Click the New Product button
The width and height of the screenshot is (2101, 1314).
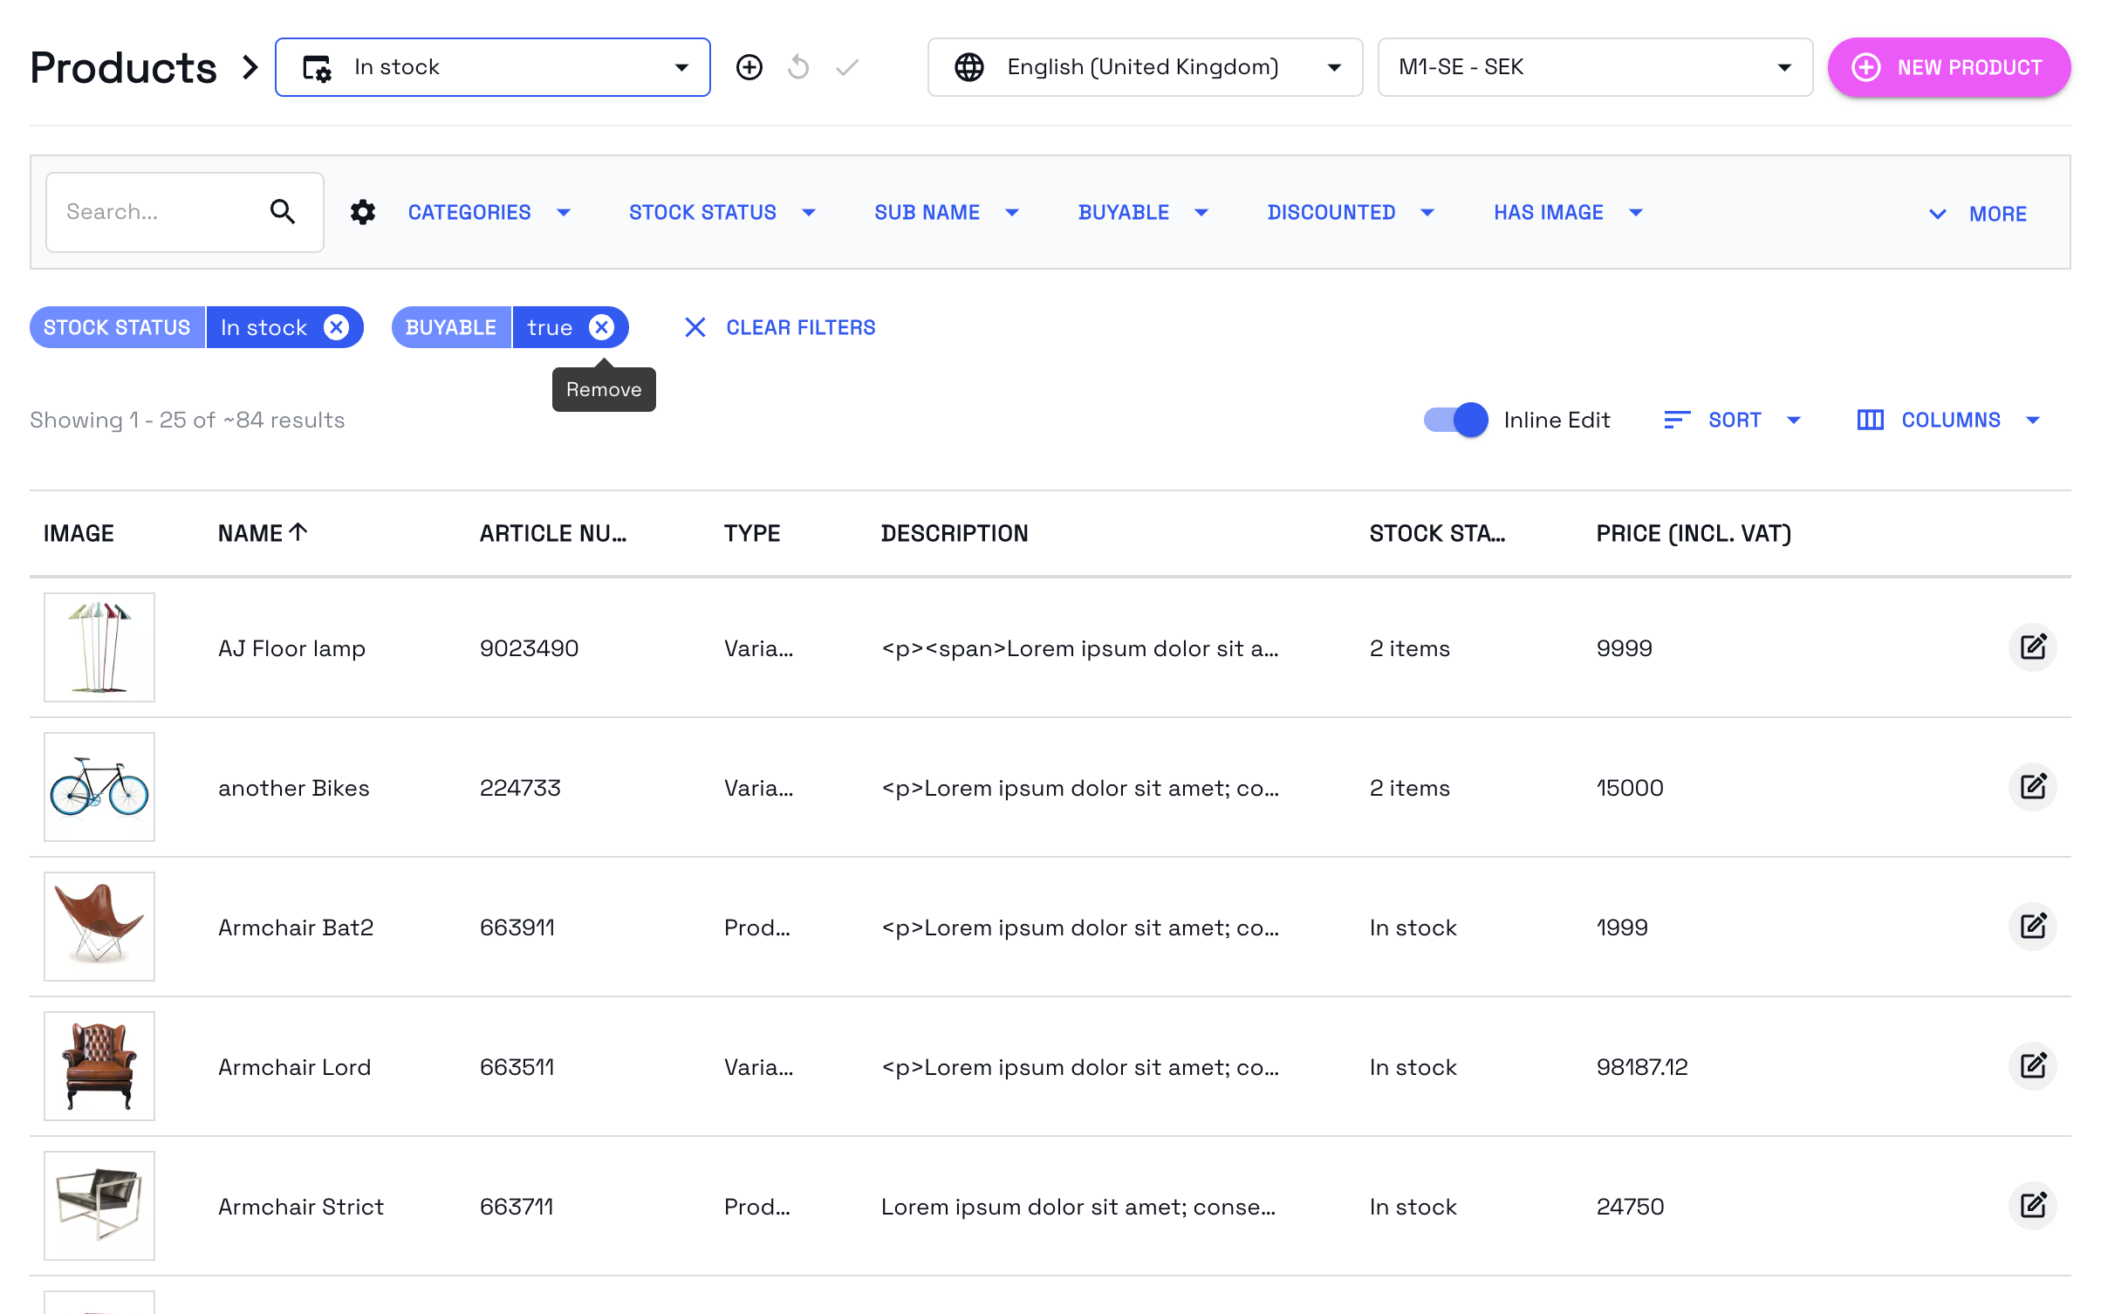1948,67
